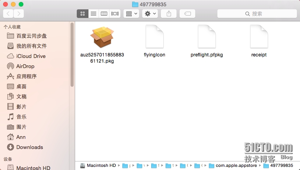Viewport: 300px width, 170px height.
Task: Go back to previous folder
Action: coord(8,14)
